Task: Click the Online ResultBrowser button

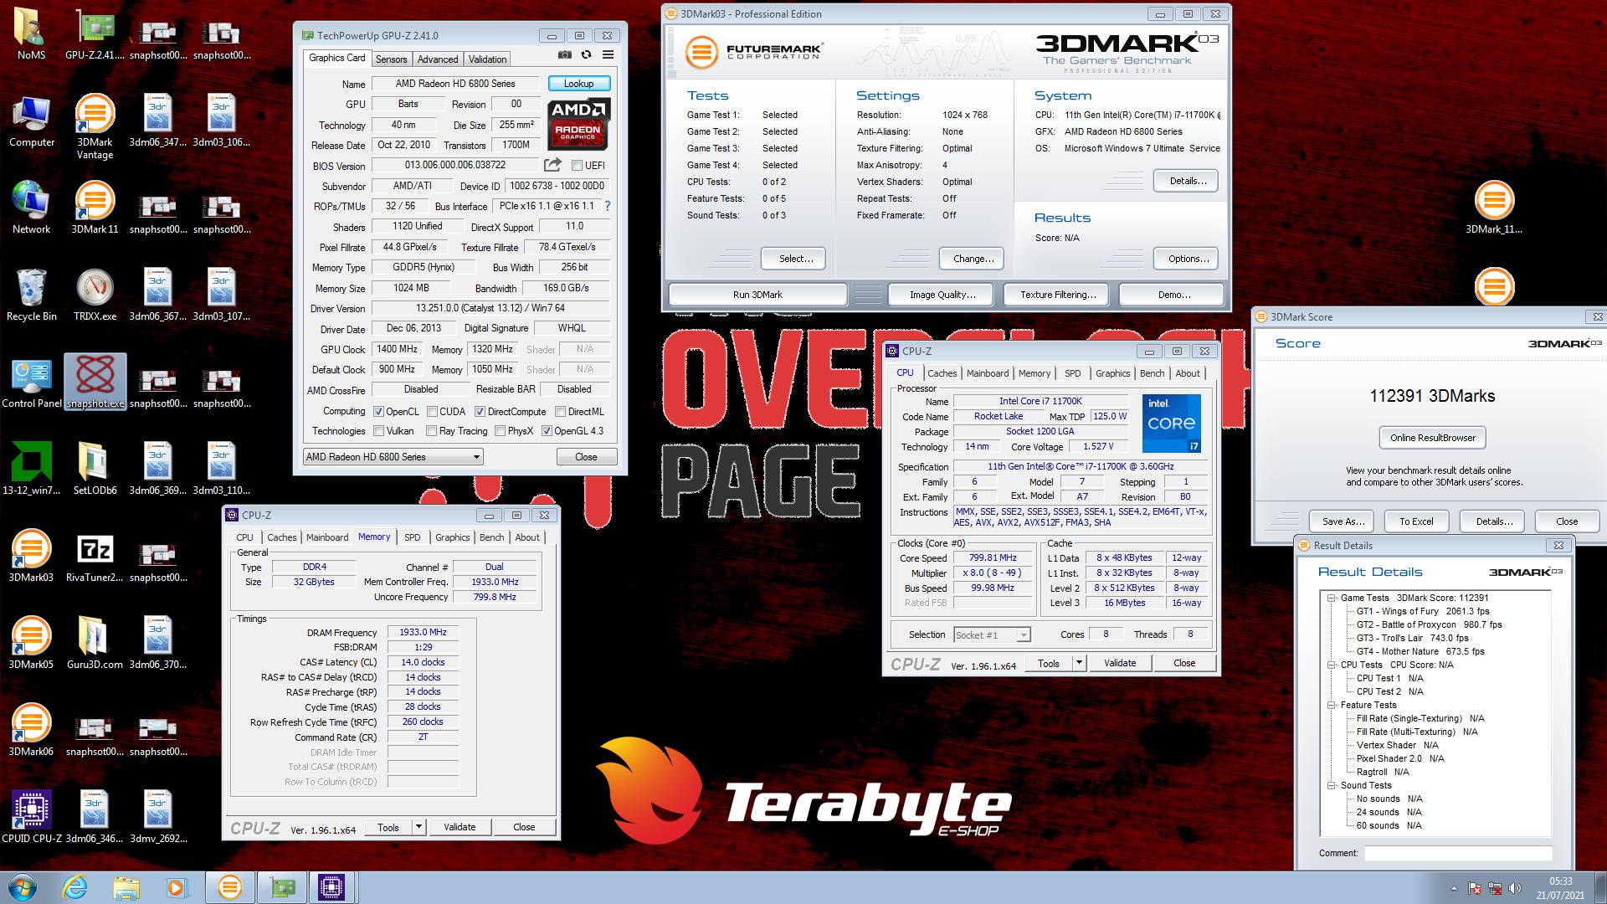Action: [x=1432, y=438]
